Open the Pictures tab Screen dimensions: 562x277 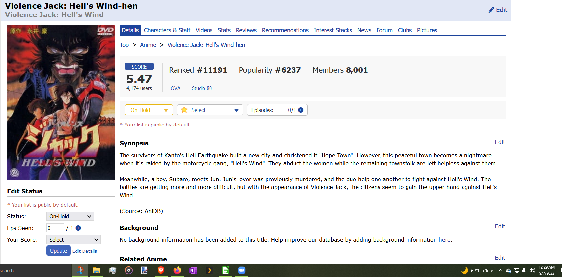pos(427,30)
